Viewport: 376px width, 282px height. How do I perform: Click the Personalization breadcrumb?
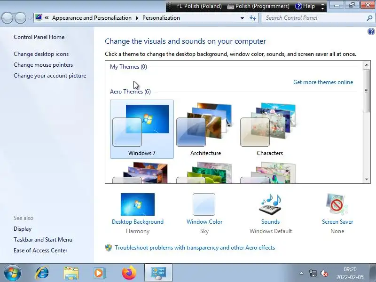pyautogui.click(x=161, y=18)
